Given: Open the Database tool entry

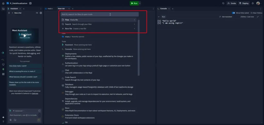Looking at the screenshot, I should pos(98,86).
